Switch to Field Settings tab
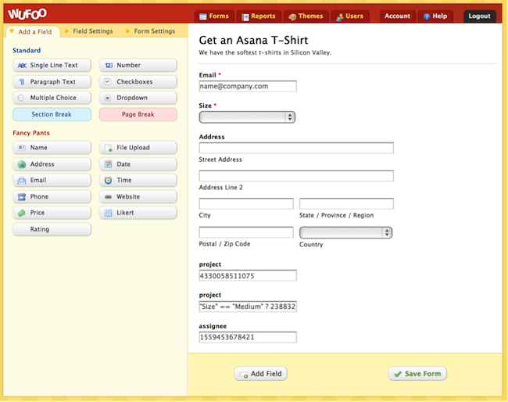This screenshot has height=402, width=508. [x=89, y=31]
